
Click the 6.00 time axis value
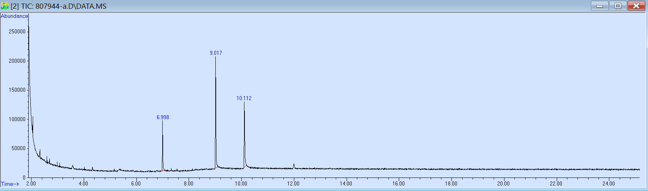[x=136, y=183]
